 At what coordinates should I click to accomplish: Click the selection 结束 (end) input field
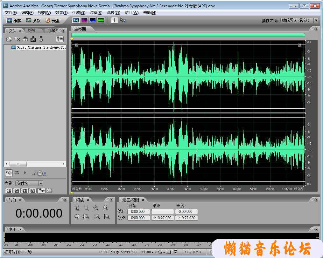tap(162, 212)
